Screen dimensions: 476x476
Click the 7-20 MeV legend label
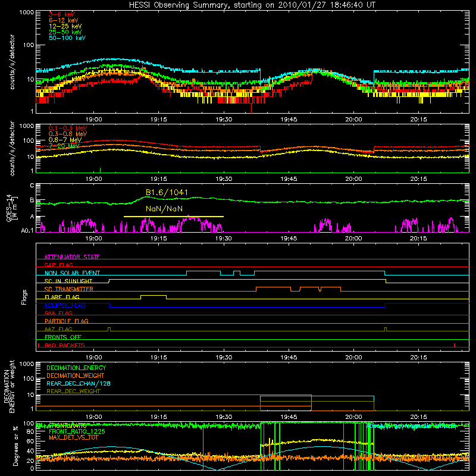click(x=64, y=146)
